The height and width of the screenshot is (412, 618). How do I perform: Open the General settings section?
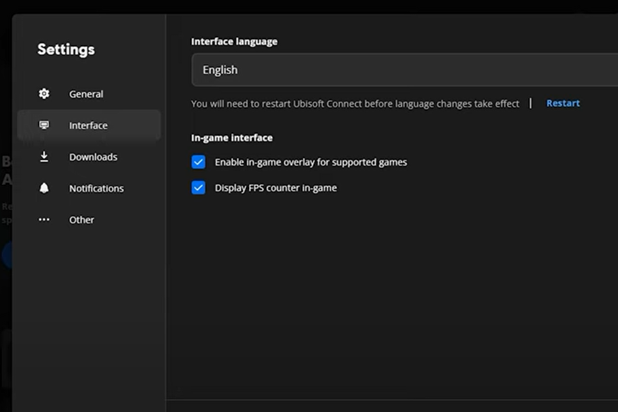coord(89,94)
